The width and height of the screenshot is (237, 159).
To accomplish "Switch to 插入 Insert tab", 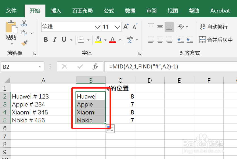I will pyautogui.click(x=56, y=11).
